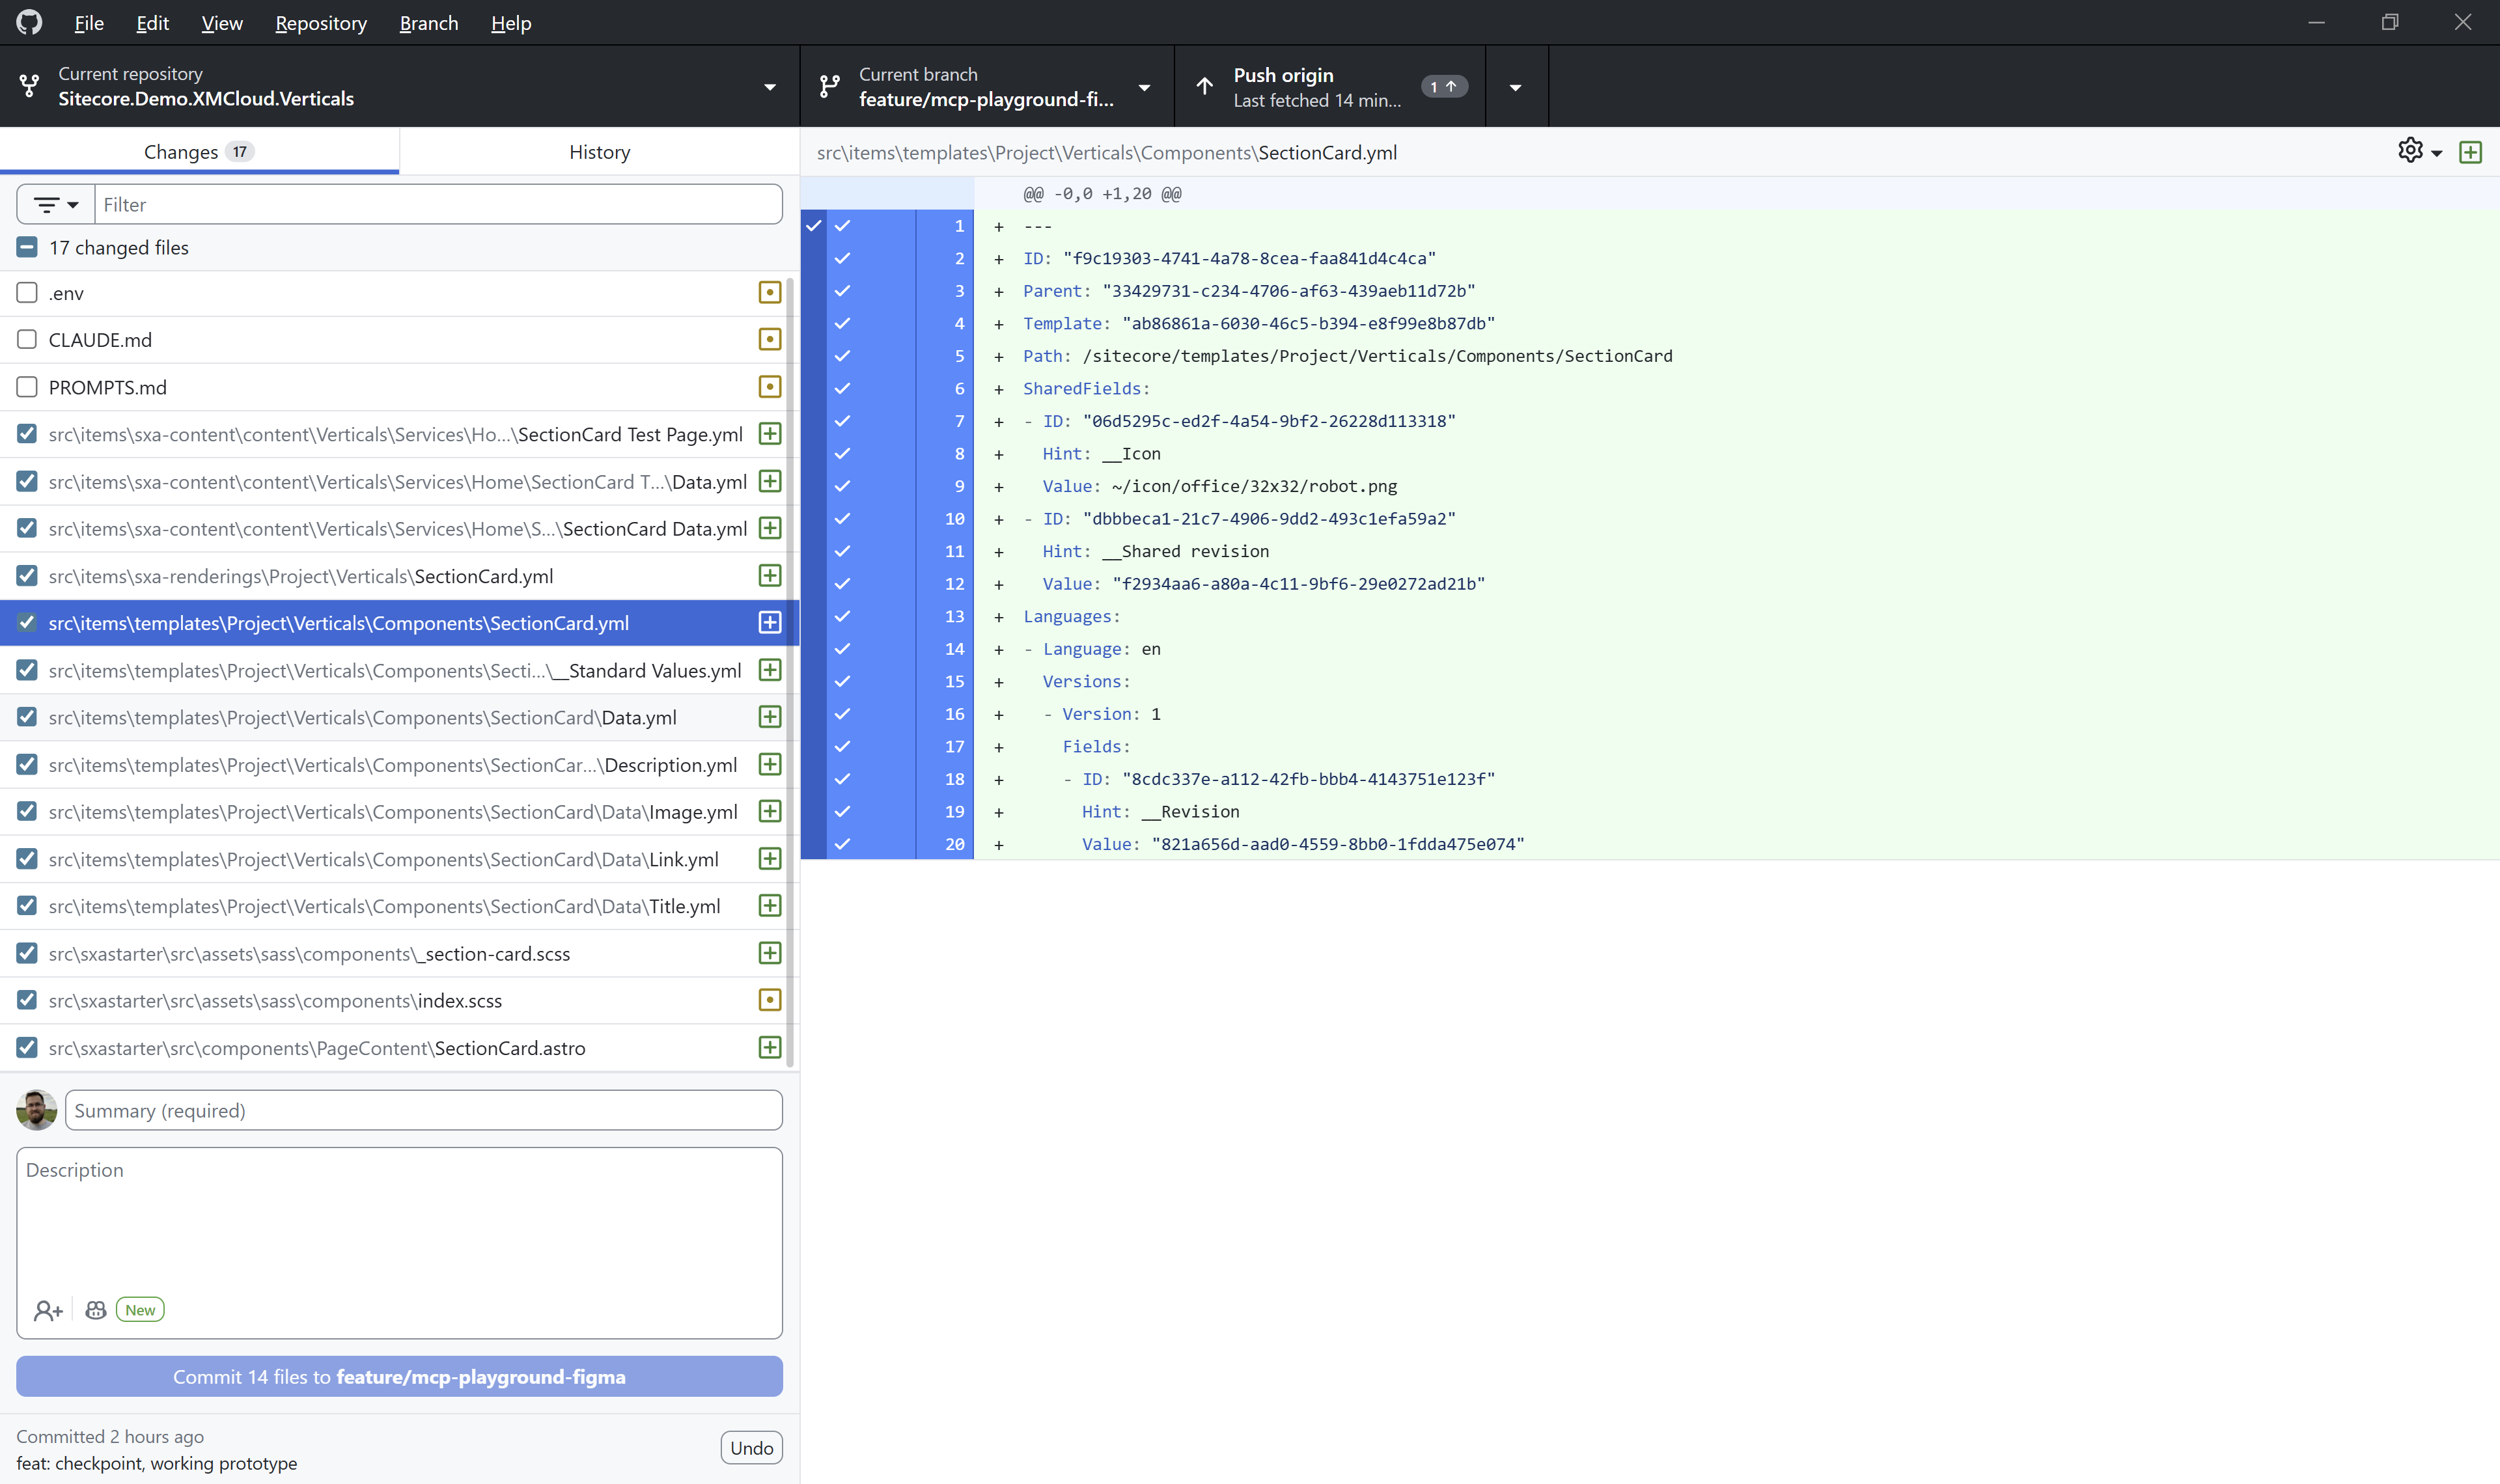Screen dimensions: 2500x1484
Task: Open the dropdown right of Push origin
Action: coord(1514,86)
